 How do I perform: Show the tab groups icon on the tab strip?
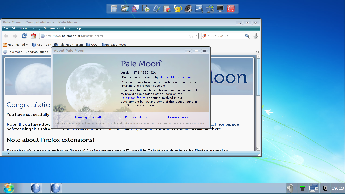click(x=257, y=52)
